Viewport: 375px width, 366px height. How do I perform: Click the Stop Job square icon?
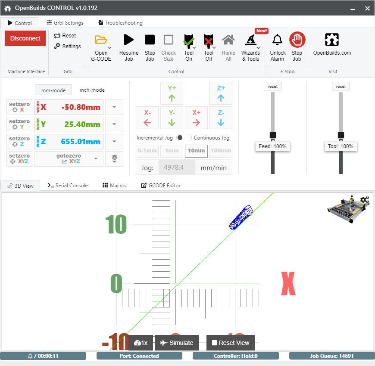coord(150,40)
